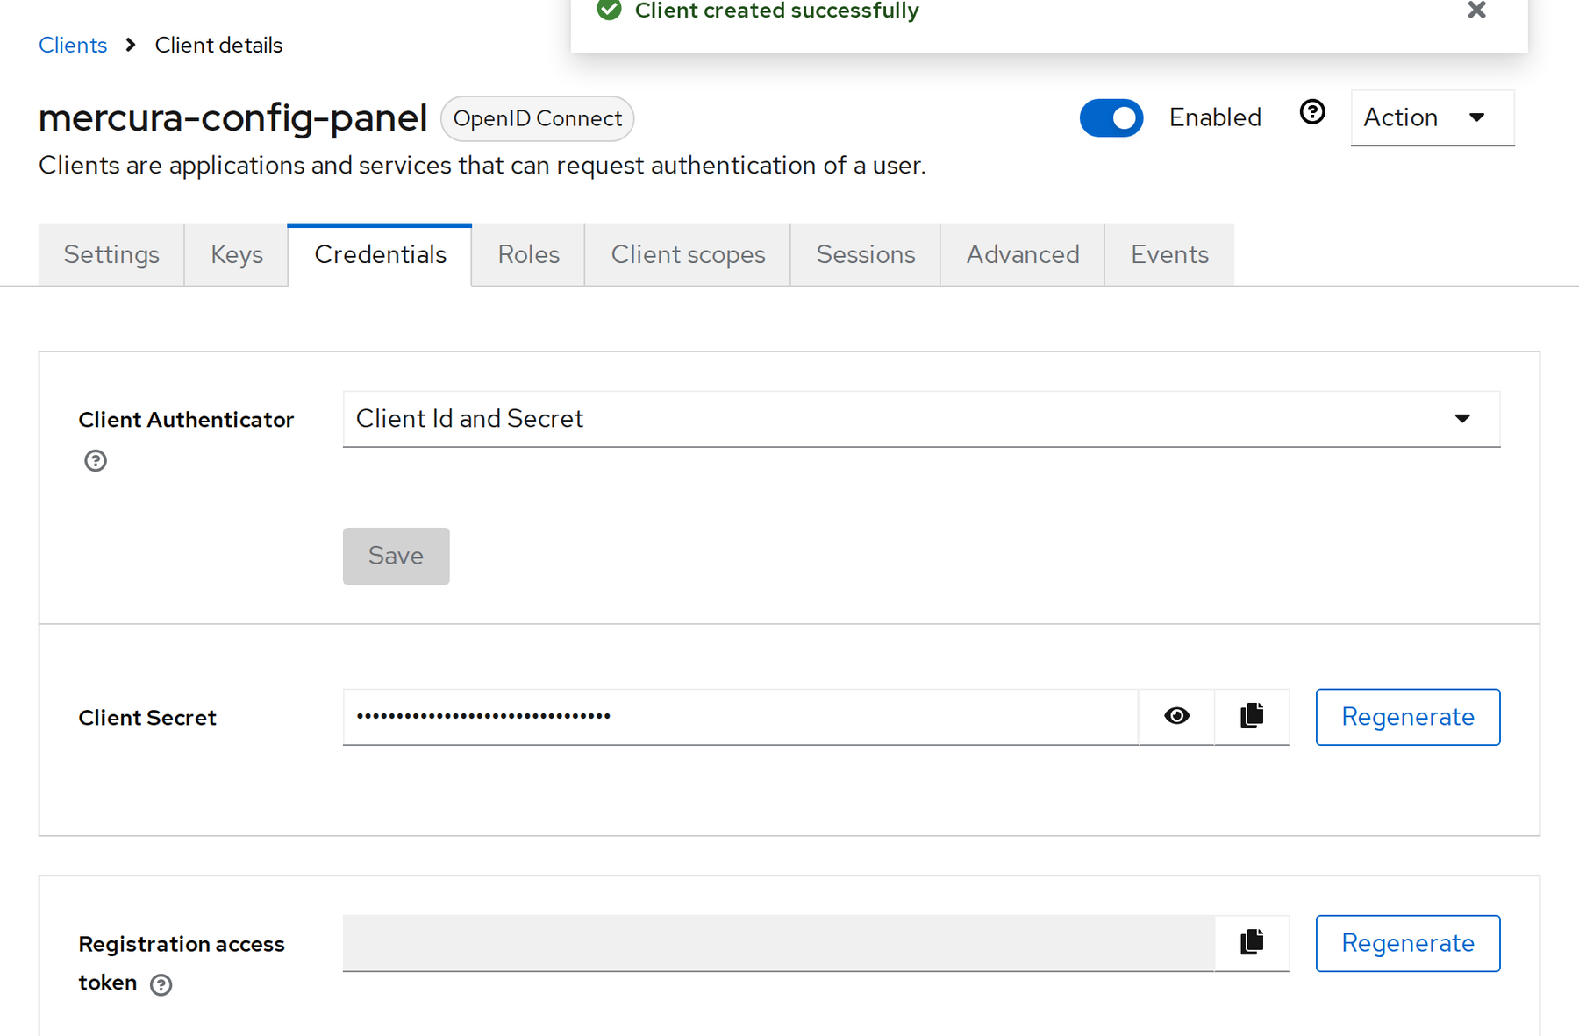1579x1036 pixels.
Task: Open the Roles tab
Action: (528, 254)
